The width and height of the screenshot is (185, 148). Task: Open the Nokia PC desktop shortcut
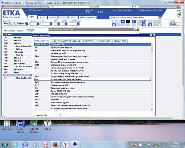[34, 126]
